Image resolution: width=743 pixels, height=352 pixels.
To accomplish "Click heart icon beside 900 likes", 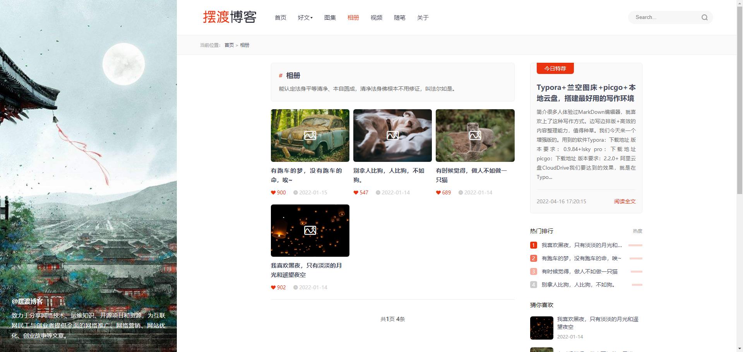I will (x=273, y=192).
